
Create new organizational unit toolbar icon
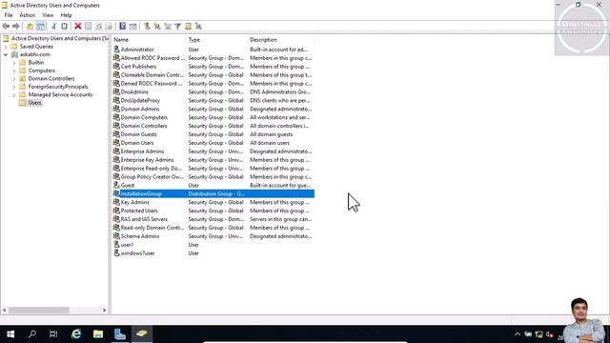tap(168, 26)
